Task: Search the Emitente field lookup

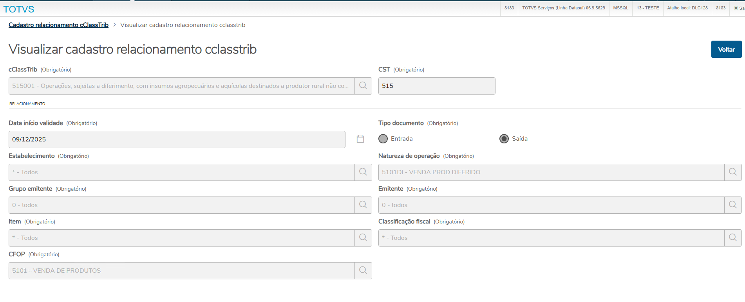Action: pyautogui.click(x=733, y=205)
